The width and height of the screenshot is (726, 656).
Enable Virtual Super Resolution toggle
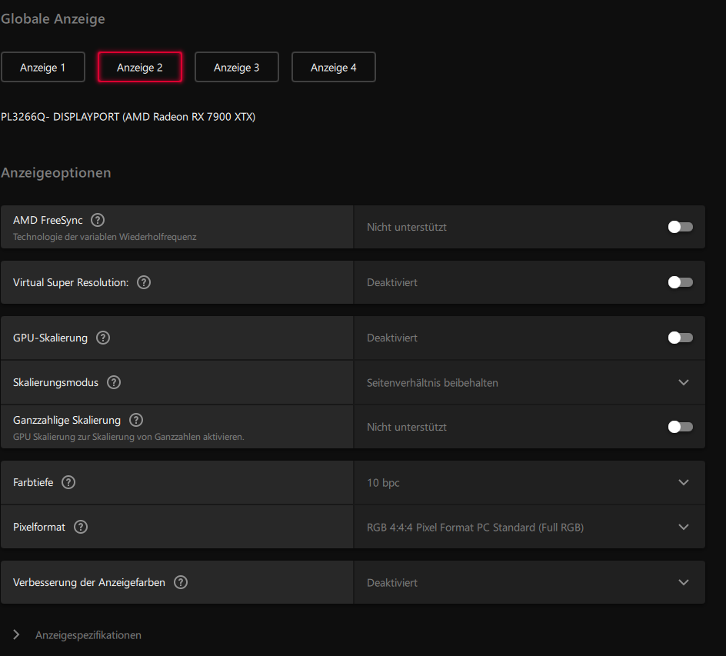pyautogui.click(x=680, y=282)
